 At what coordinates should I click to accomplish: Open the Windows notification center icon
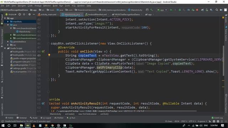[222, 126]
